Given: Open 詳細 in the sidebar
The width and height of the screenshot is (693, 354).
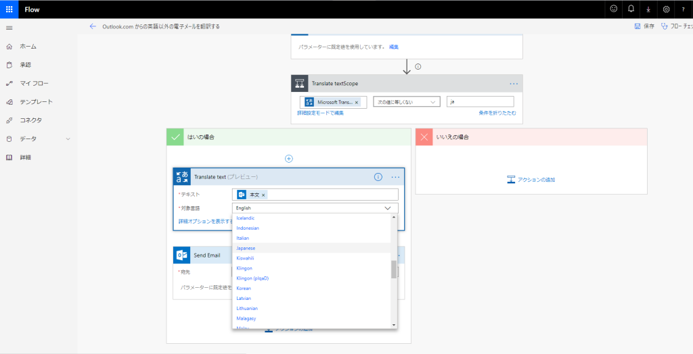Looking at the screenshot, I should (25, 157).
